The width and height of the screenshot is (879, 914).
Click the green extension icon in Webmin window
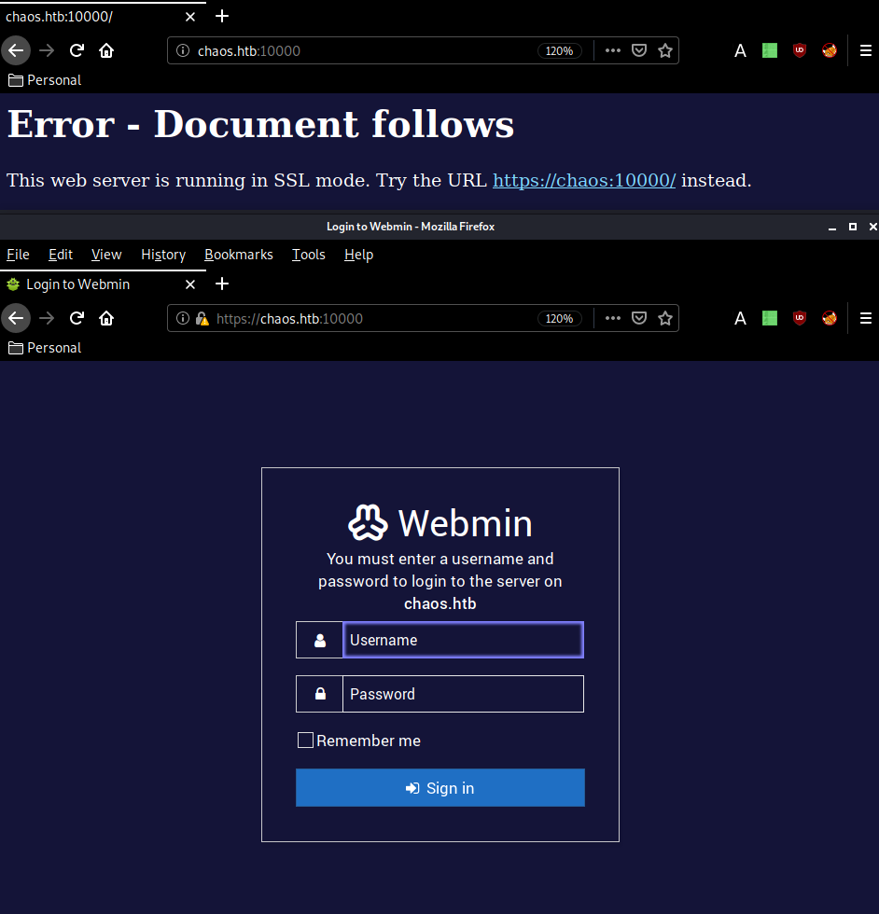pos(770,318)
